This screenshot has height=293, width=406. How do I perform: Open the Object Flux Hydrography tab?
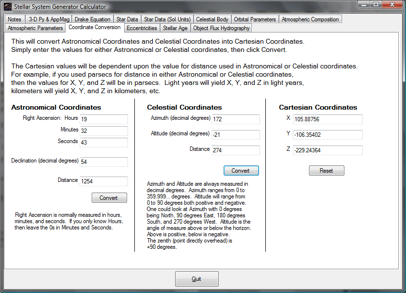tap(221, 28)
